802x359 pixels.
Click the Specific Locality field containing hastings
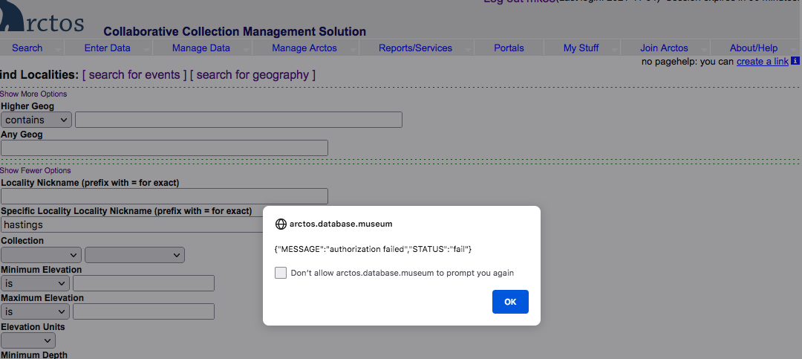coord(132,224)
